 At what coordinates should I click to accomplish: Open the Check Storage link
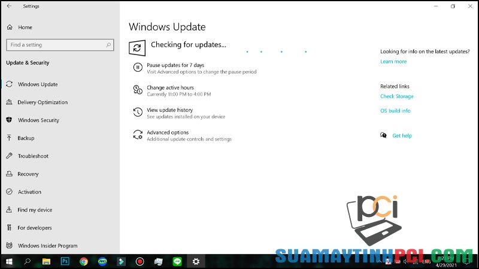(397, 96)
